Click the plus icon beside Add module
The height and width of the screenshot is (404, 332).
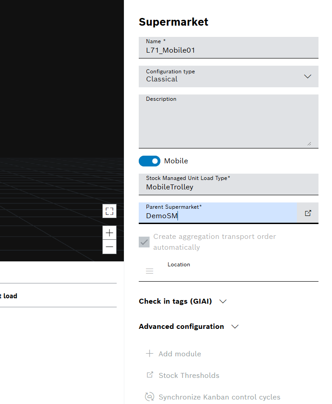point(150,354)
